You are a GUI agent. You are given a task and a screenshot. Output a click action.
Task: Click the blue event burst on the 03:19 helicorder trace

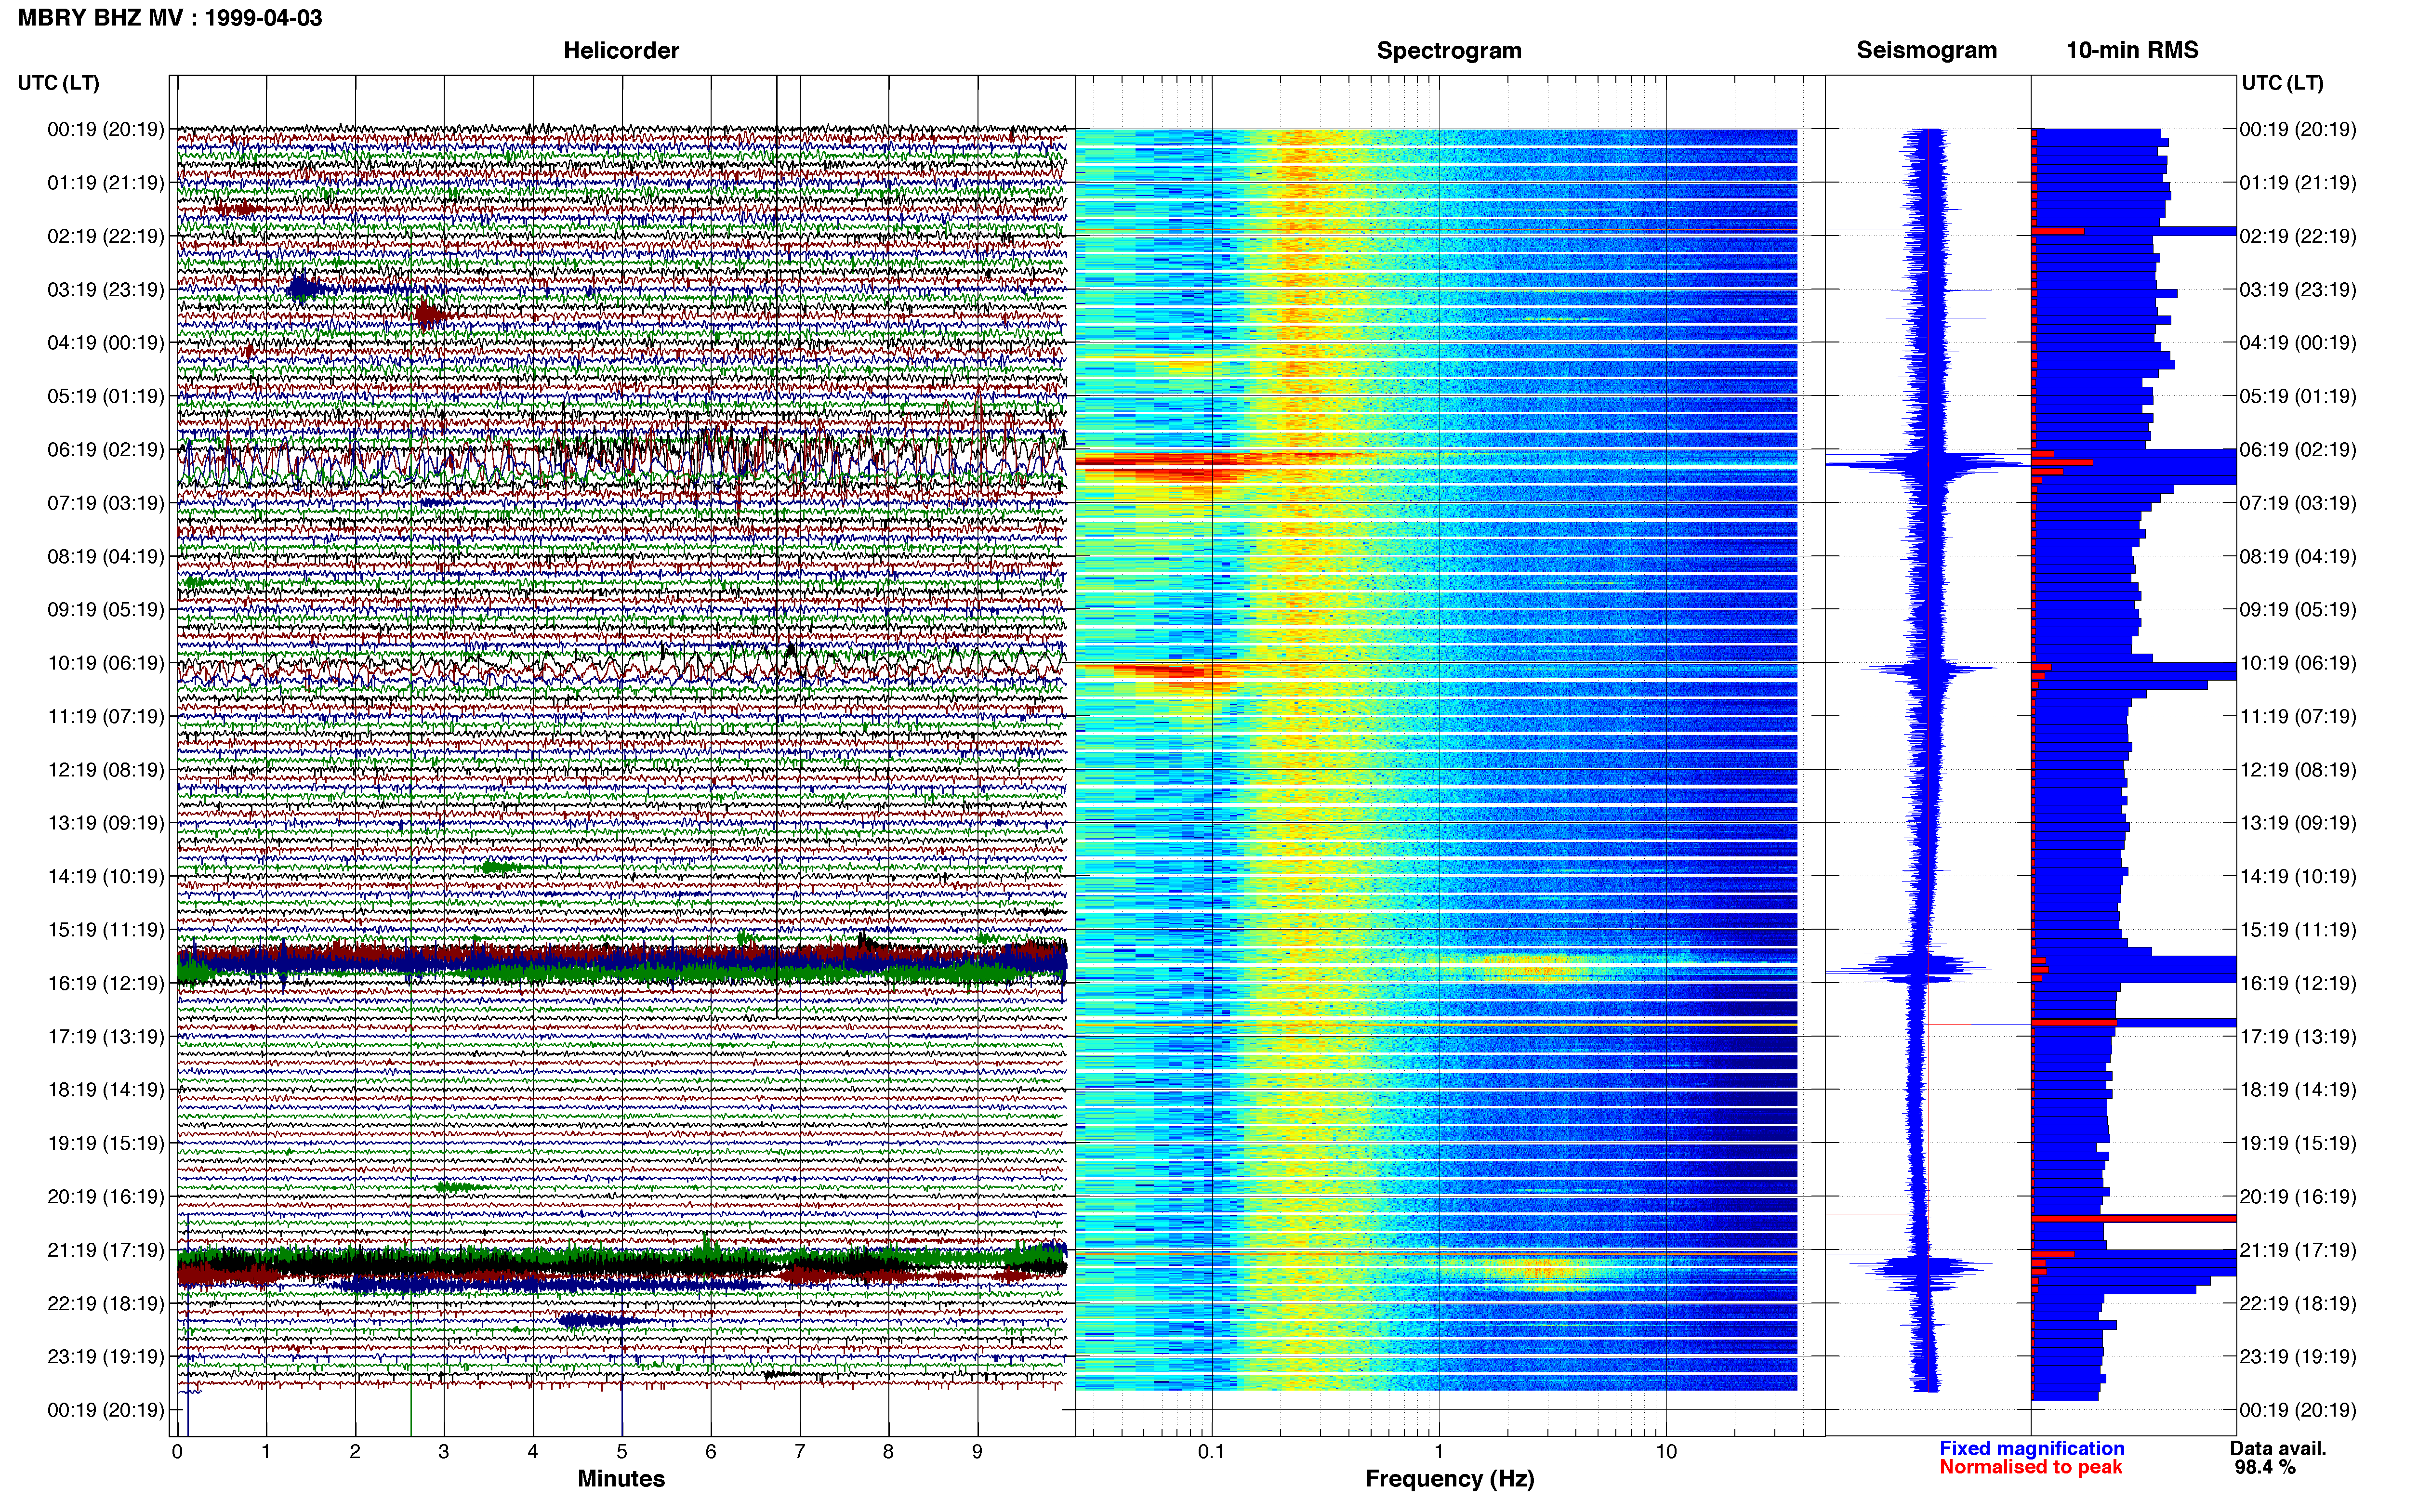(303, 289)
